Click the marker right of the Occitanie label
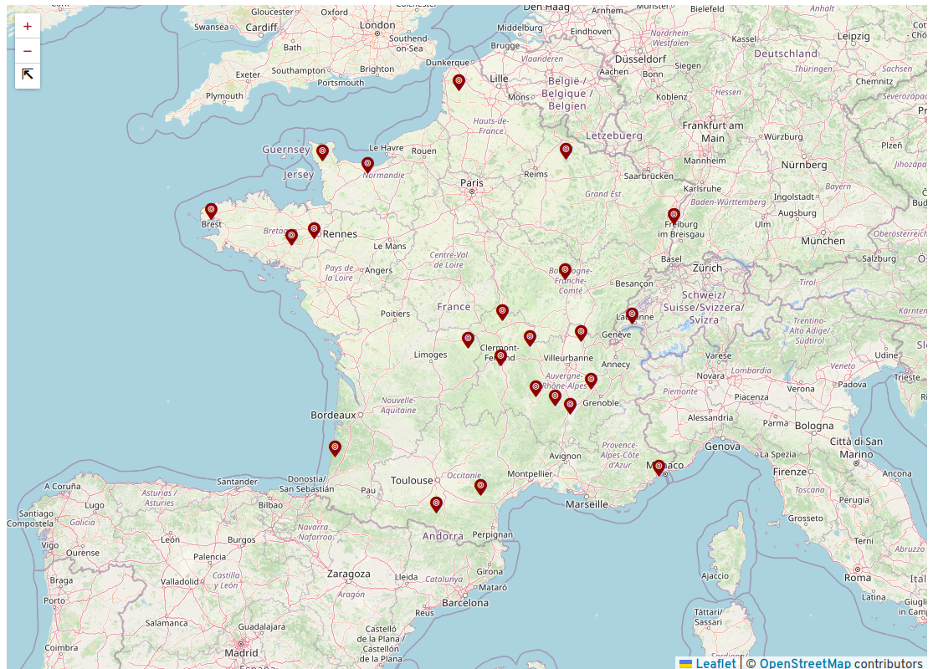933x669 pixels. [481, 487]
